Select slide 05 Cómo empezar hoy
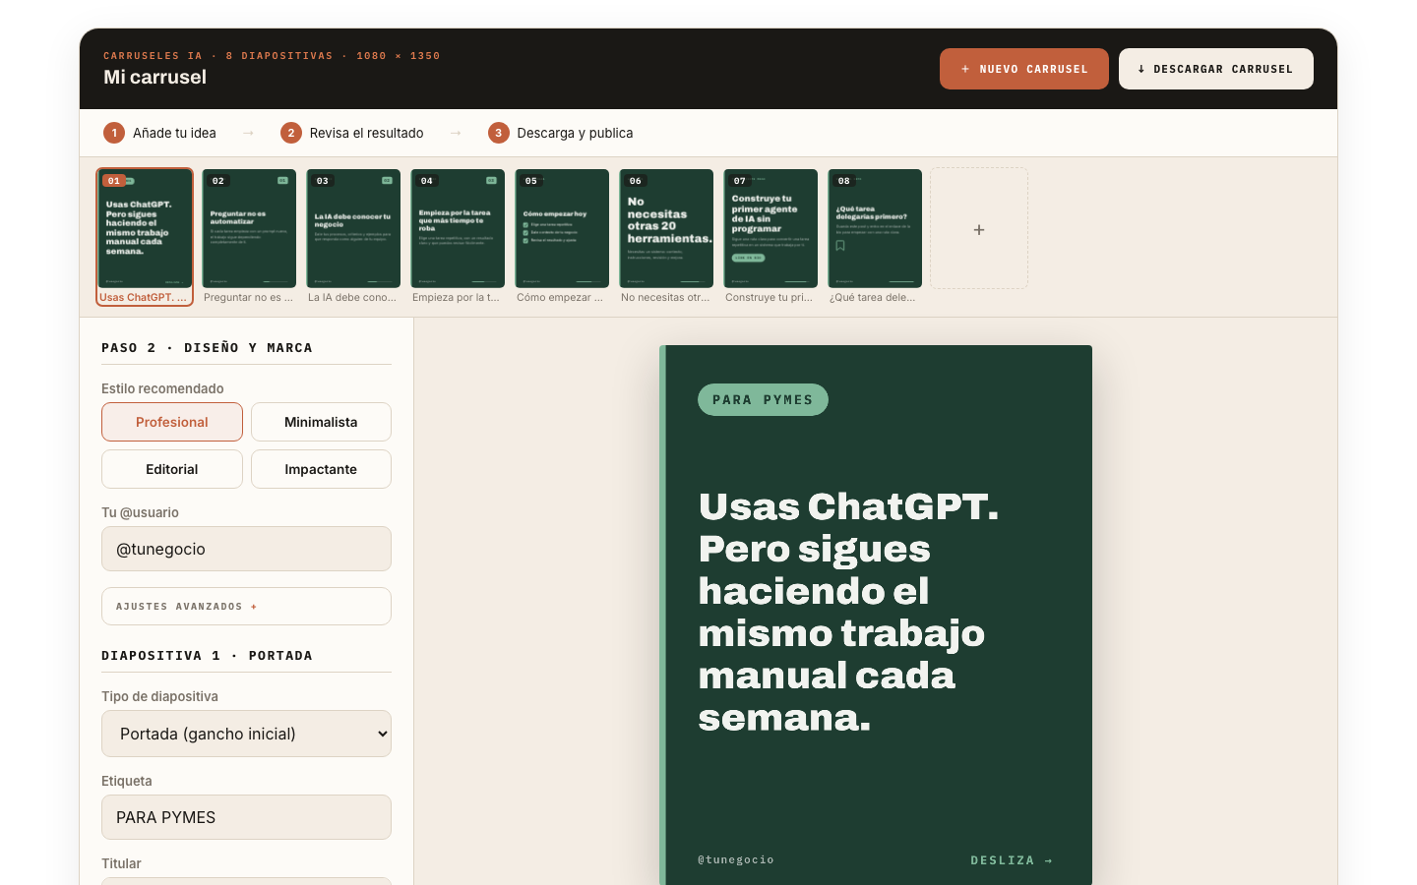This screenshot has height=885, width=1417. [562, 237]
